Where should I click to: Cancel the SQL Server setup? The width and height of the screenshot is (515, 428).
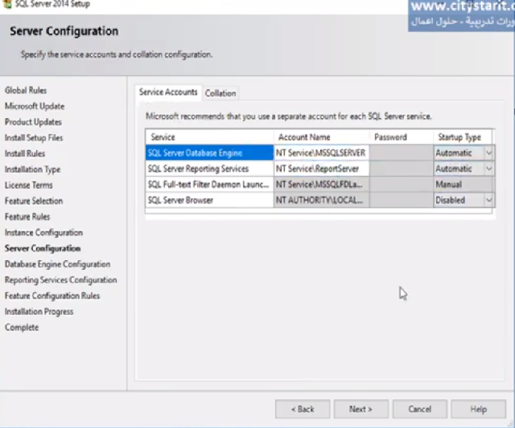pos(419,409)
